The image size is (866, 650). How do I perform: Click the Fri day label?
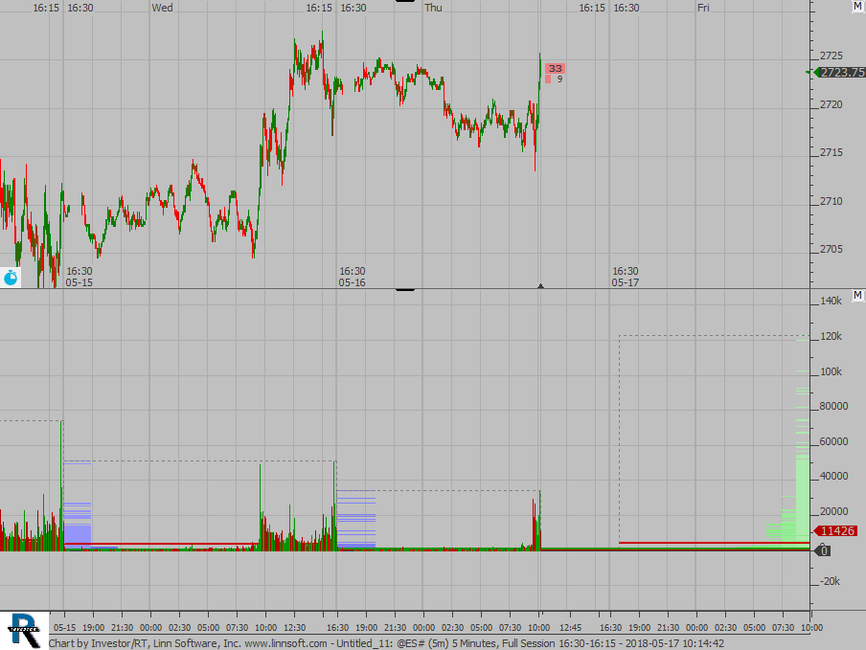click(x=703, y=8)
